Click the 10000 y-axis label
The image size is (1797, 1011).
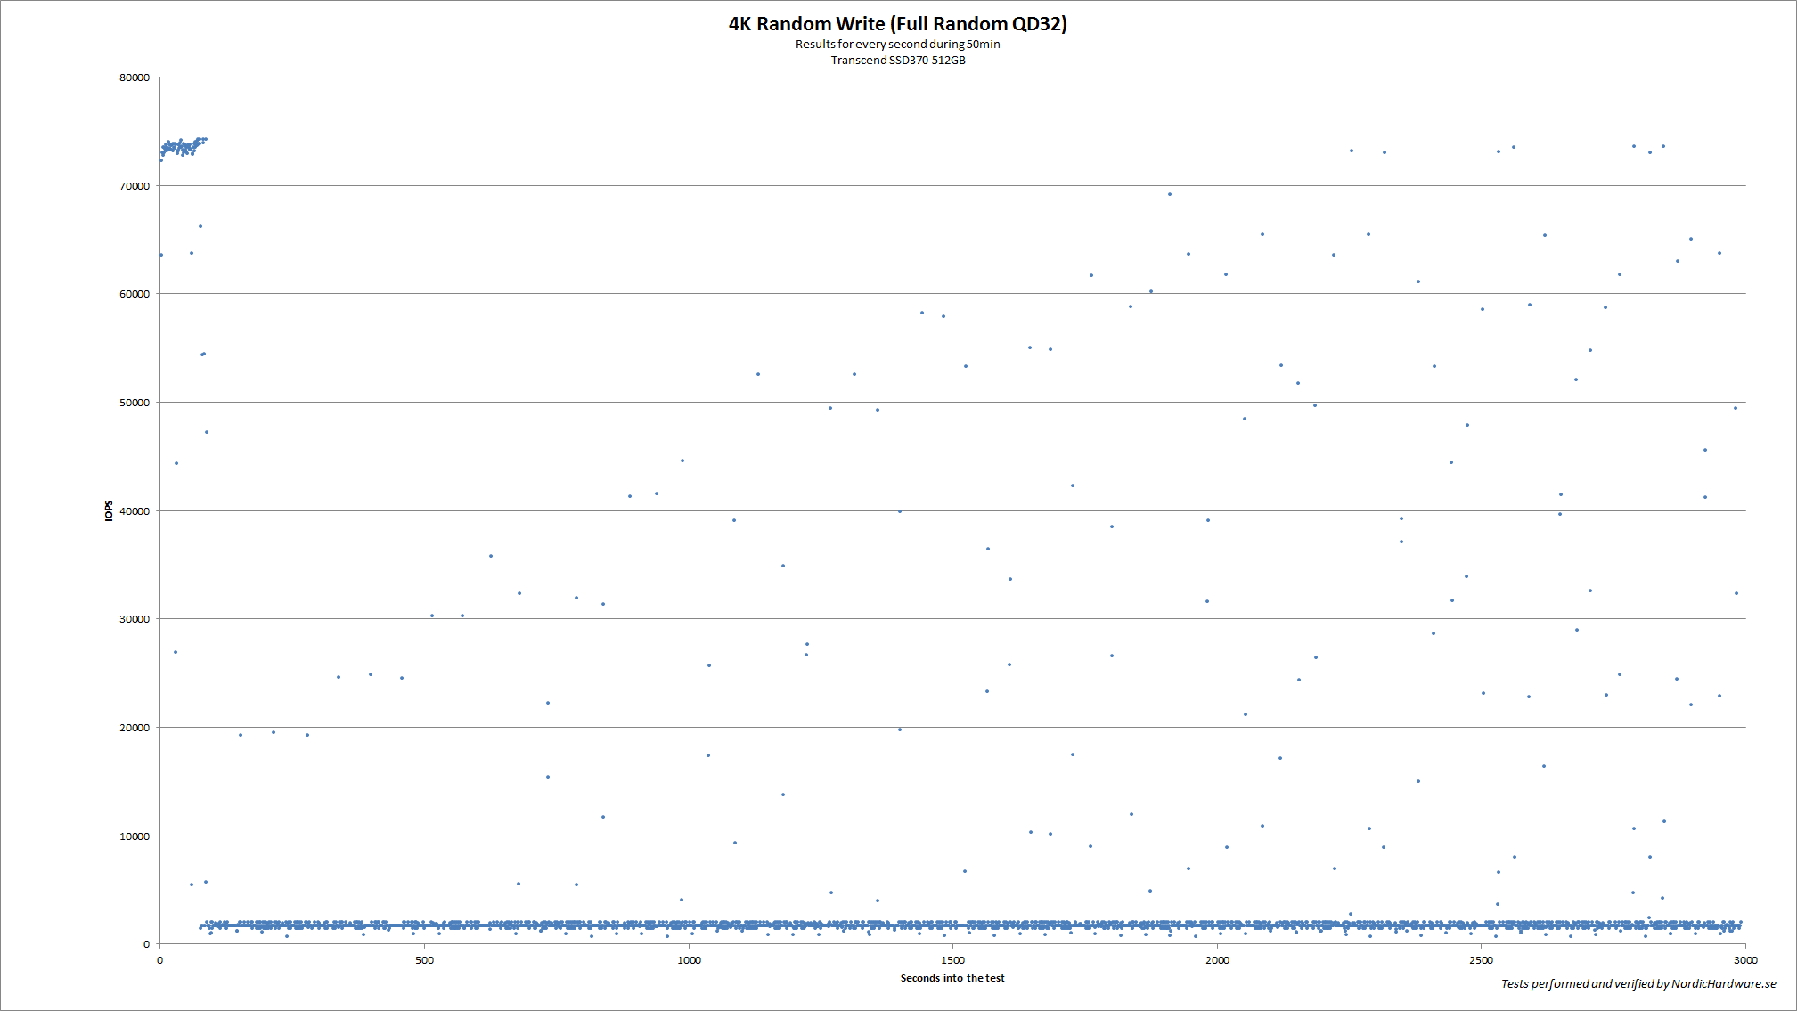click(135, 836)
